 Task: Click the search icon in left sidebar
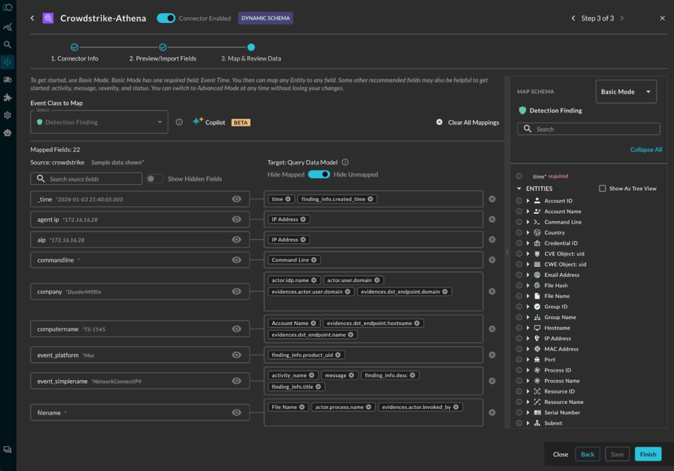(x=8, y=45)
